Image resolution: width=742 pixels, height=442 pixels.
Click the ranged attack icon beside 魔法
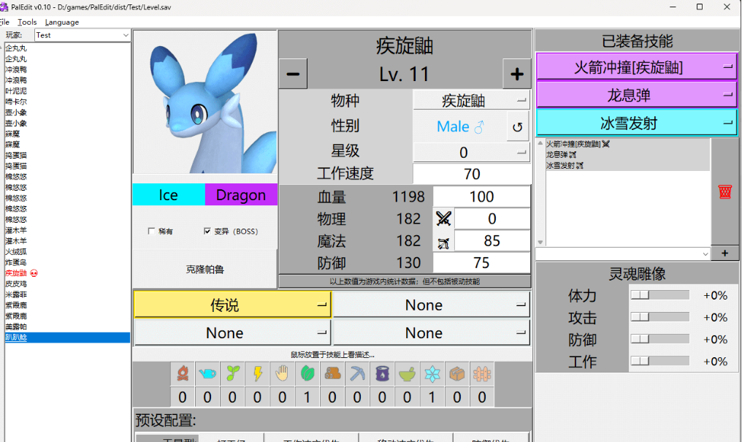tap(443, 243)
